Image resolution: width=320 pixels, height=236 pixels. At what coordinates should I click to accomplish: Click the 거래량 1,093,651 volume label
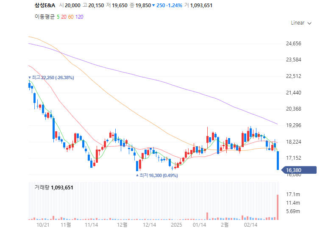pos(54,187)
